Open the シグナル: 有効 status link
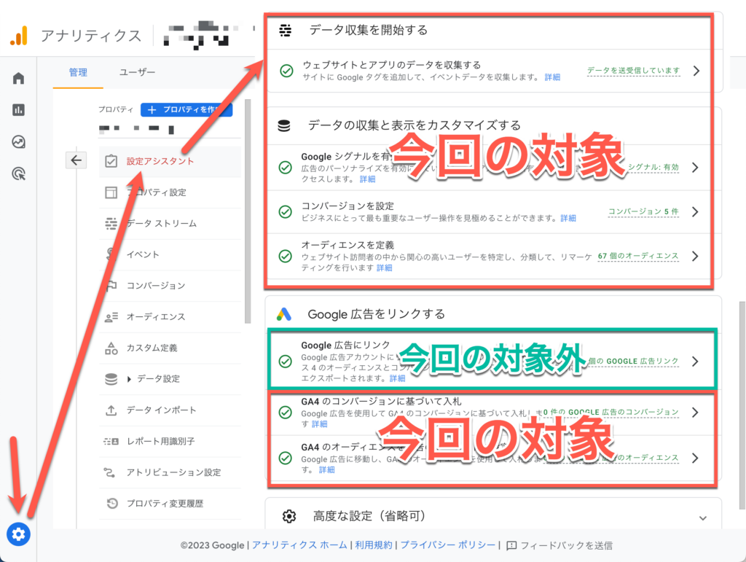 653,167
